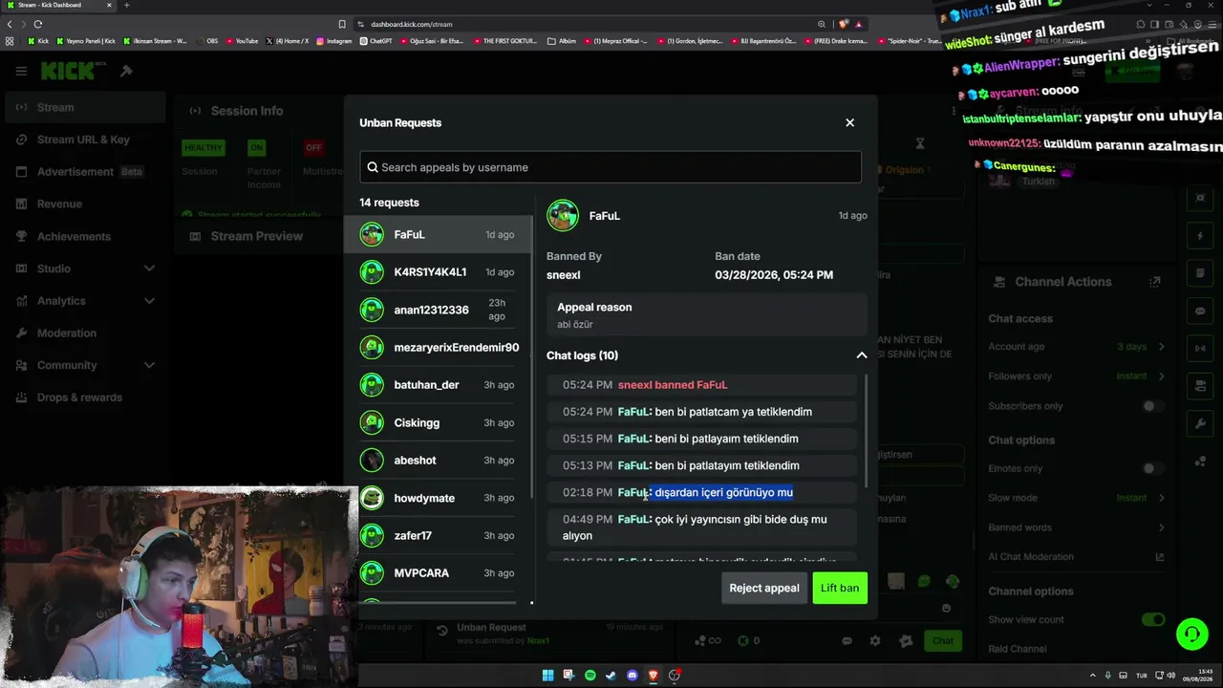Screen dimensions: 1223x688
Task: Open howdymate's unban request
Action: 438,498
